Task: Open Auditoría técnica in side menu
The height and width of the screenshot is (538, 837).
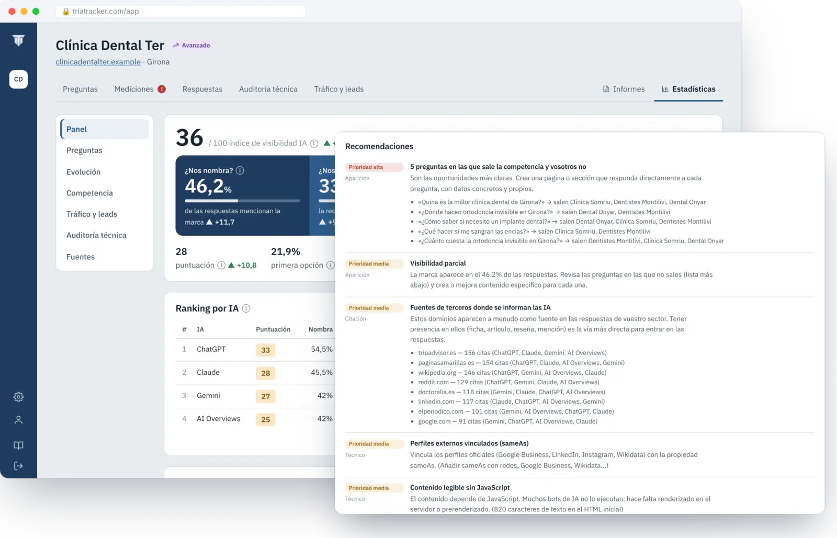Action: (x=96, y=235)
